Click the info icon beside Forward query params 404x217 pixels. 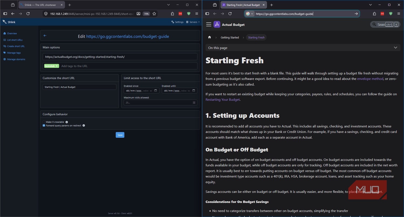(x=84, y=125)
